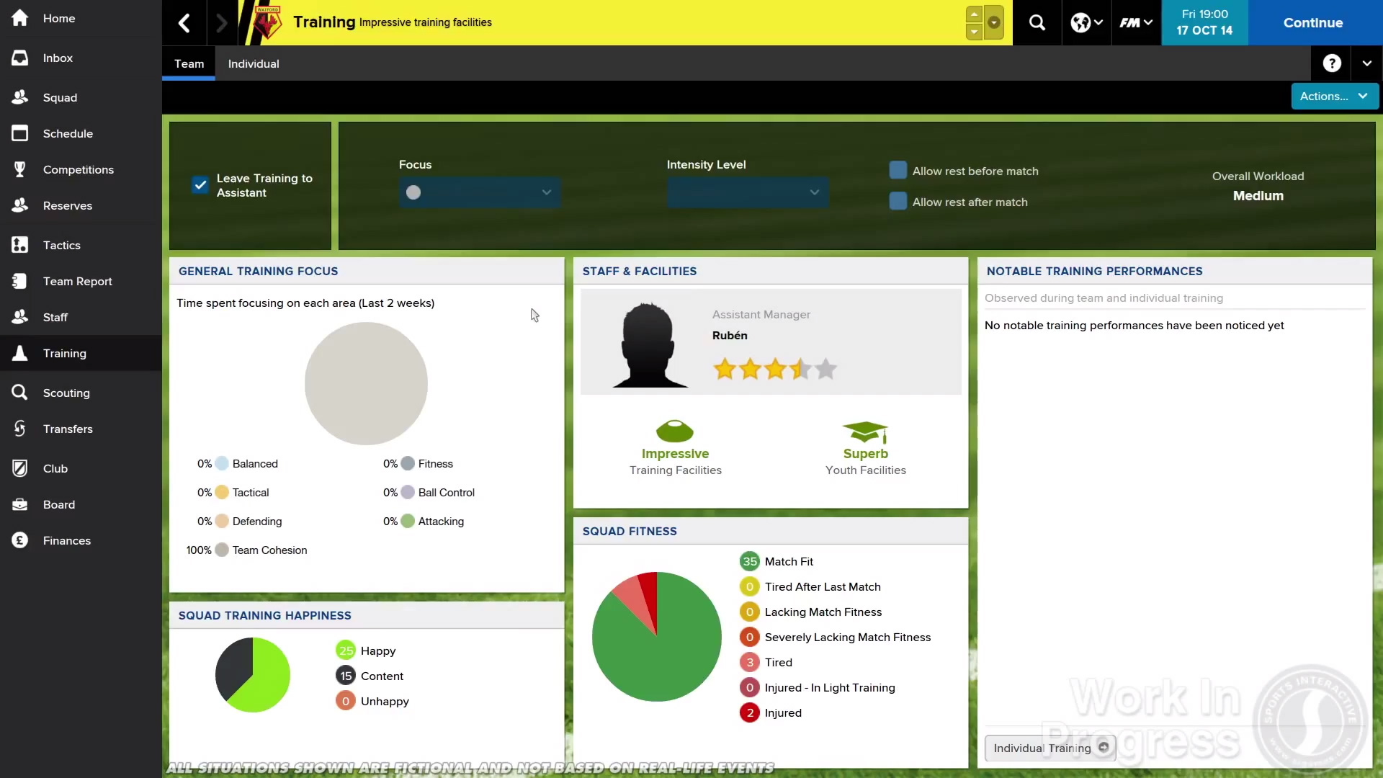Click the Individual Training button

tap(1049, 748)
